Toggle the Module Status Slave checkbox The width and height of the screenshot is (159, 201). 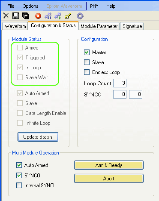coord(20,103)
